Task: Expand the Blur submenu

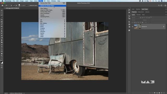Action: 52,22
